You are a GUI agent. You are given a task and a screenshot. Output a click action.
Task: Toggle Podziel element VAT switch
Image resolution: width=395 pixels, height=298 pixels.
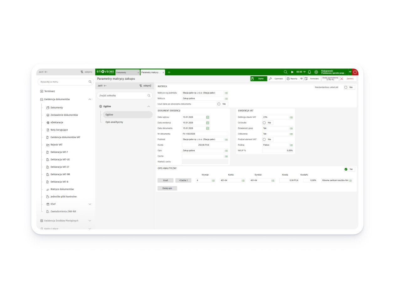268,139
